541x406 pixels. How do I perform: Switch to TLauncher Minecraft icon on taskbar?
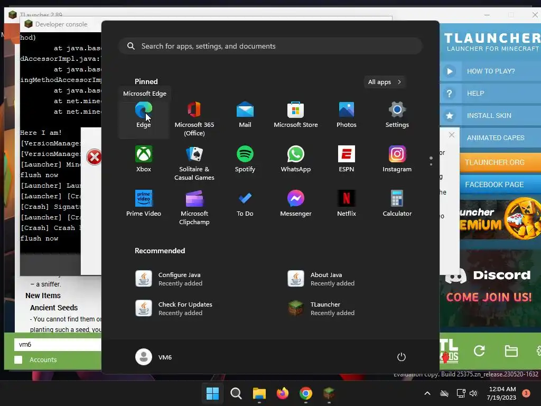[x=329, y=393]
